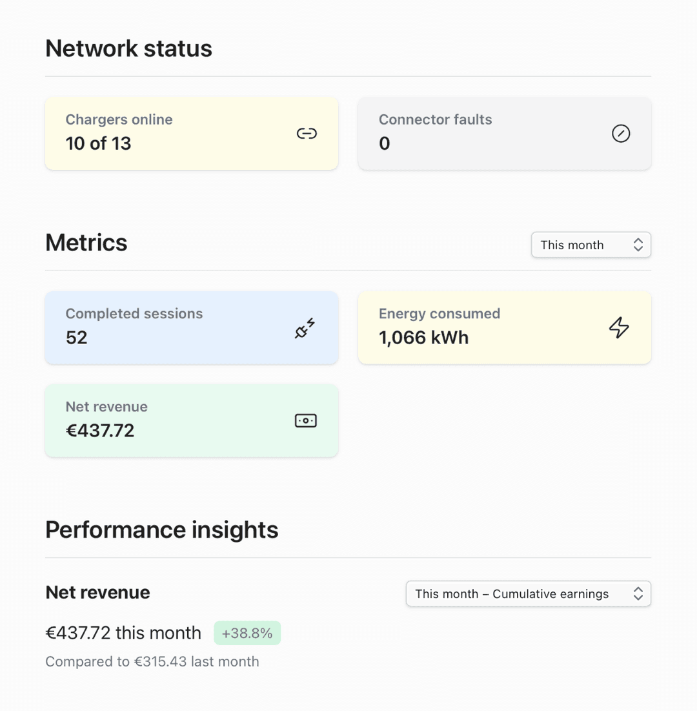Image resolution: width=697 pixels, height=711 pixels.
Task: Click the chevron in the Cumulative earnings selector
Action: [638, 593]
